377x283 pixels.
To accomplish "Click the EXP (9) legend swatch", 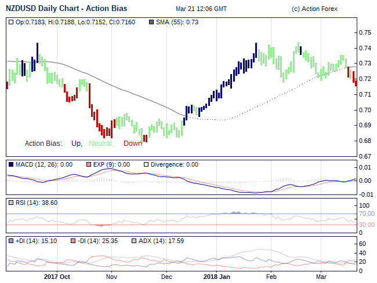I will [x=89, y=164].
